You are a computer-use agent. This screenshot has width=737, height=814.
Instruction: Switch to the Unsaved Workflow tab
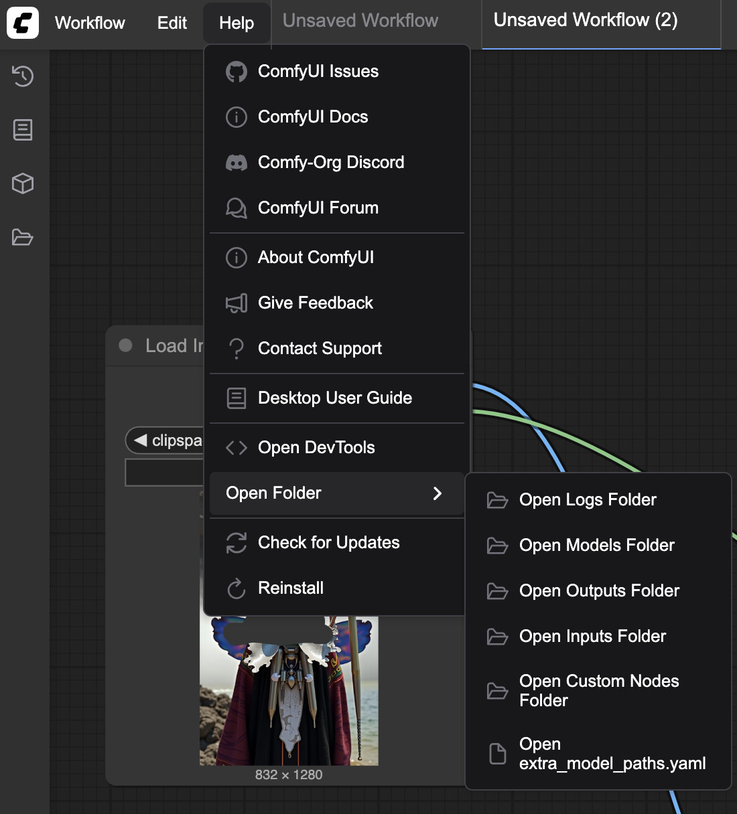pos(360,21)
